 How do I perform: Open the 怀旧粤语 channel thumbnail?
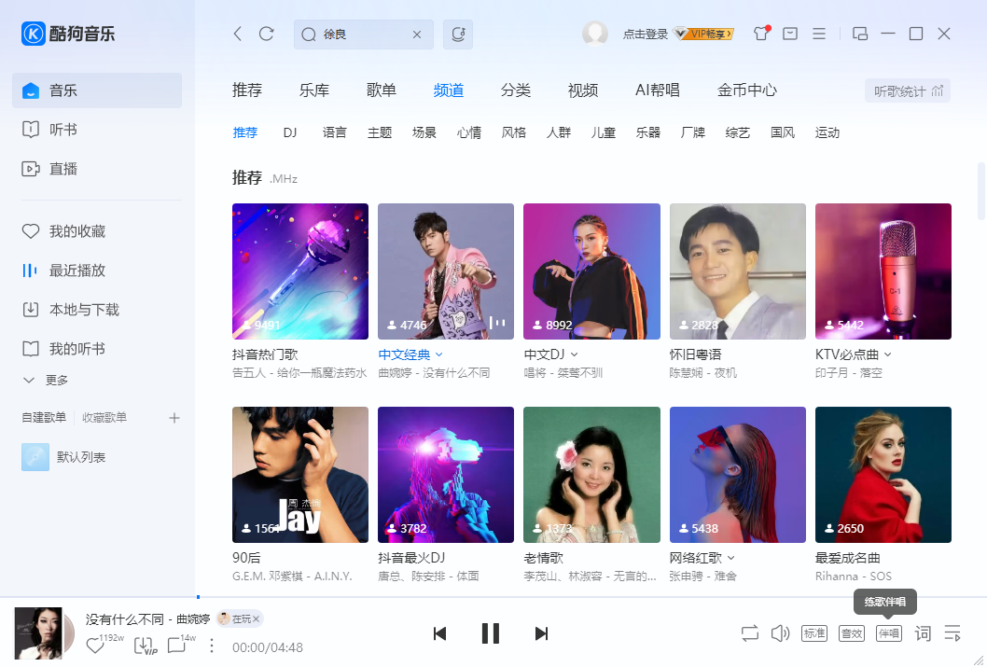click(x=738, y=271)
